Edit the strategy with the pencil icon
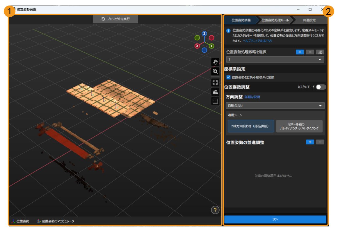Image resolution: width=338 pixels, height=228 pixels. pyautogui.click(x=320, y=52)
